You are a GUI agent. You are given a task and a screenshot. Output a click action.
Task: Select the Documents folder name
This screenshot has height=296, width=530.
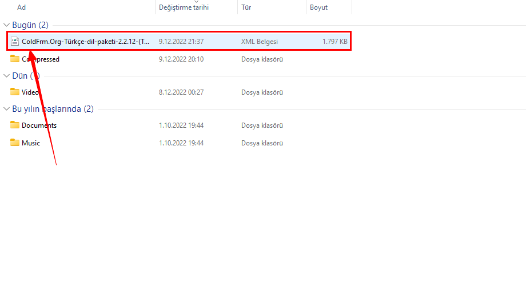(39, 125)
